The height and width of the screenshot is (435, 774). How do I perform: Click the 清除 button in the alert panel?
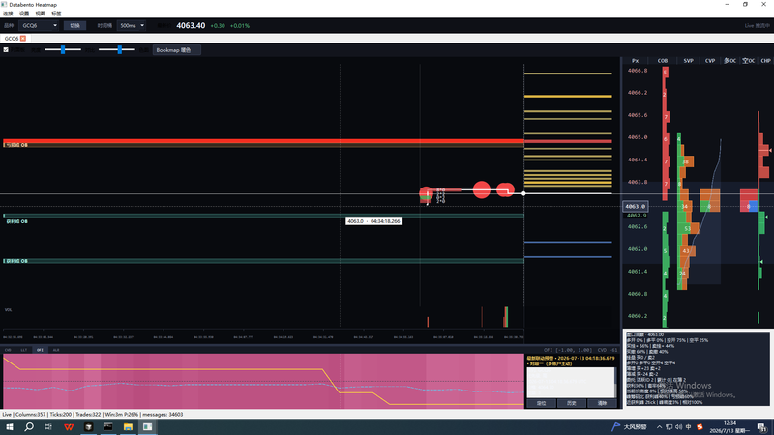pyautogui.click(x=602, y=403)
